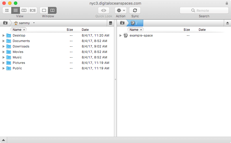Open the Action gear menu
The height and width of the screenshot is (143, 231).
[121, 10]
